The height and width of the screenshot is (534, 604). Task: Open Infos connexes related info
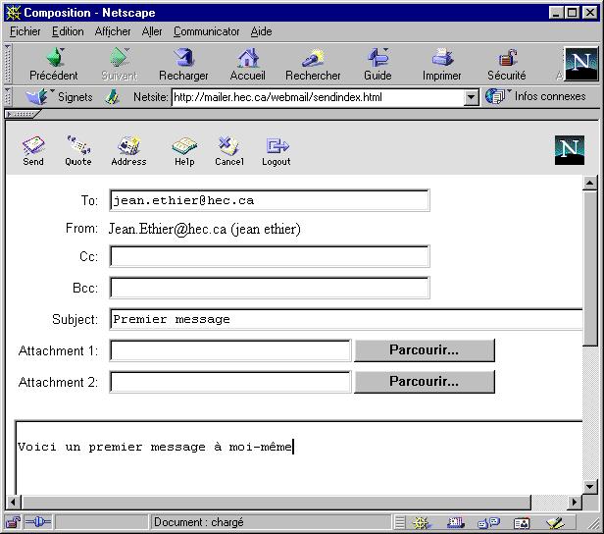coord(535,96)
